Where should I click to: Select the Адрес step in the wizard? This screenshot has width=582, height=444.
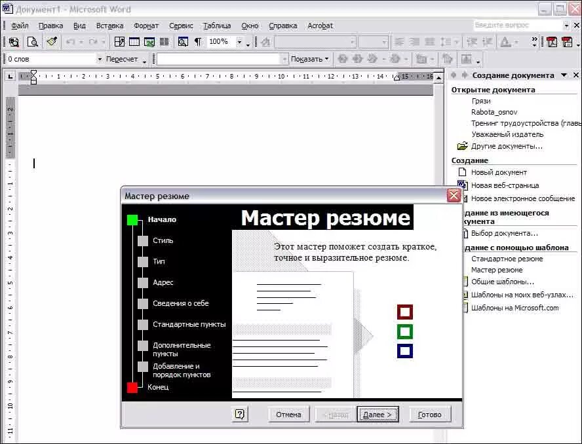click(x=163, y=282)
